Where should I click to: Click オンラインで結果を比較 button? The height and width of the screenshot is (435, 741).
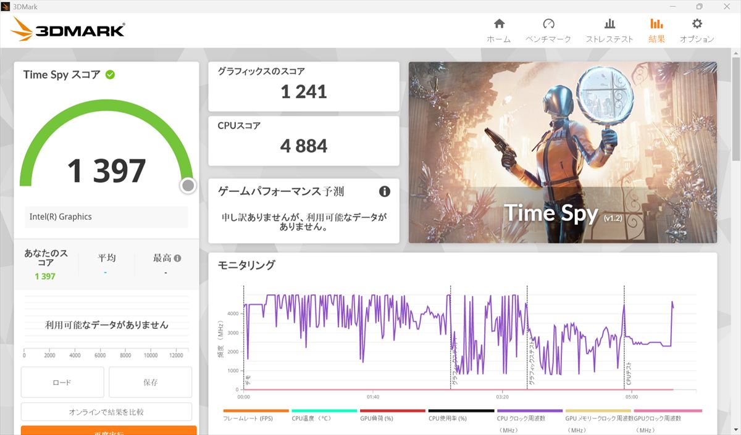click(106, 412)
